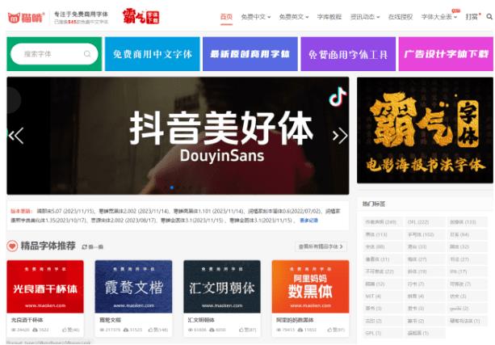Screen dimensions: 495x345
Task: Select the MIT (4) tag
Action: (382, 296)
